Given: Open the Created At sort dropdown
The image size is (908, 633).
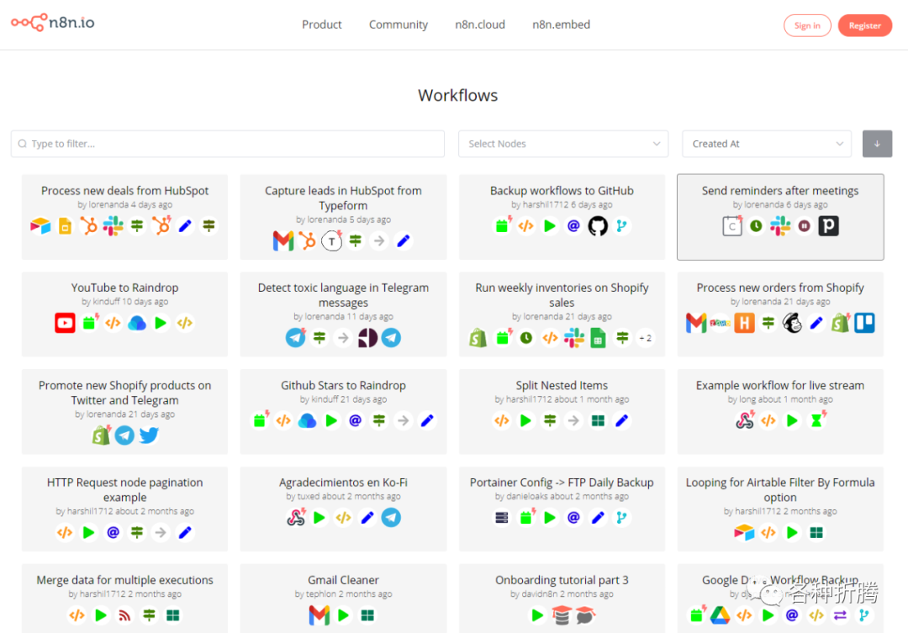Looking at the screenshot, I should click(x=767, y=144).
